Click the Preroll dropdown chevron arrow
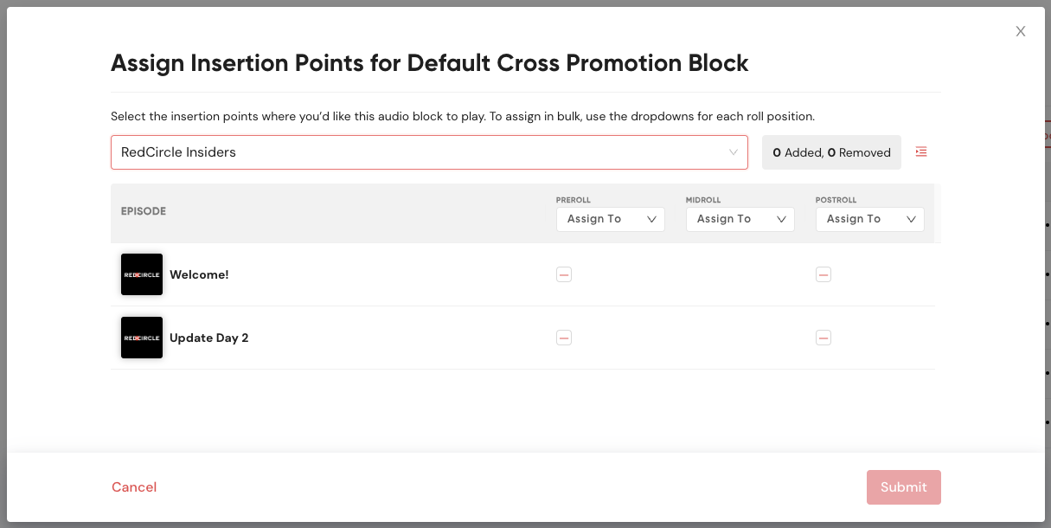This screenshot has width=1051, height=528. tap(652, 220)
